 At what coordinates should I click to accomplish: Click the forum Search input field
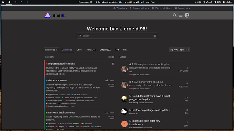pyautogui.click(x=117, y=36)
